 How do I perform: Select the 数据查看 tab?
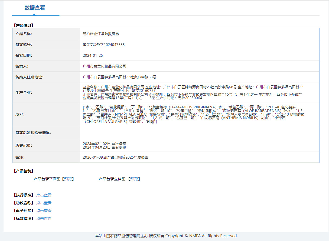click(35, 8)
